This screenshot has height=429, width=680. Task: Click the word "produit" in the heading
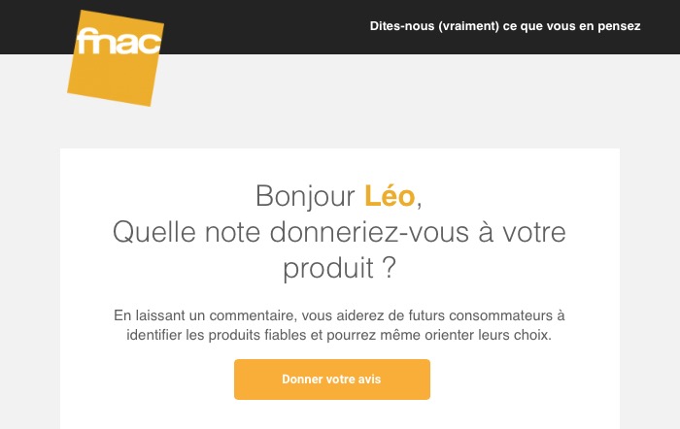(x=328, y=269)
